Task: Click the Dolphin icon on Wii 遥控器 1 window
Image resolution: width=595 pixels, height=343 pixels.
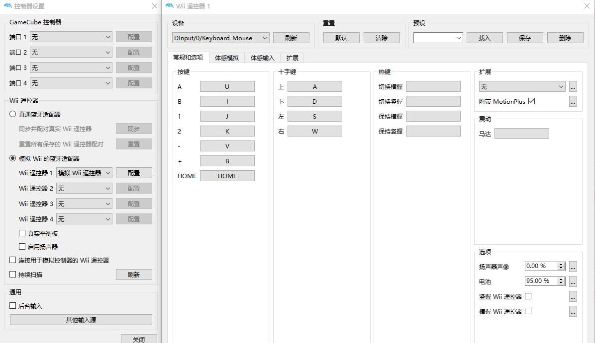Action: coord(171,6)
